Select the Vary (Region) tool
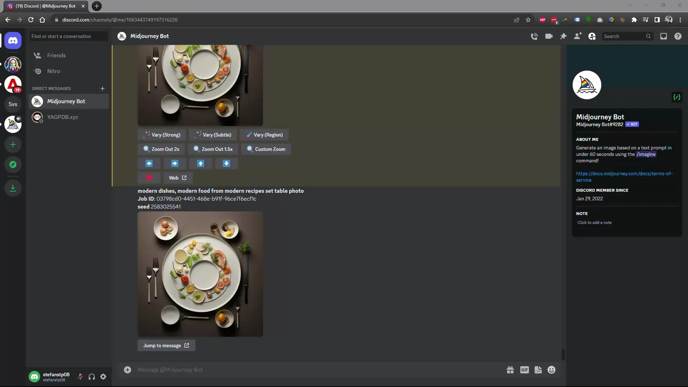The image size is (688, 387). tap(264, 135)
